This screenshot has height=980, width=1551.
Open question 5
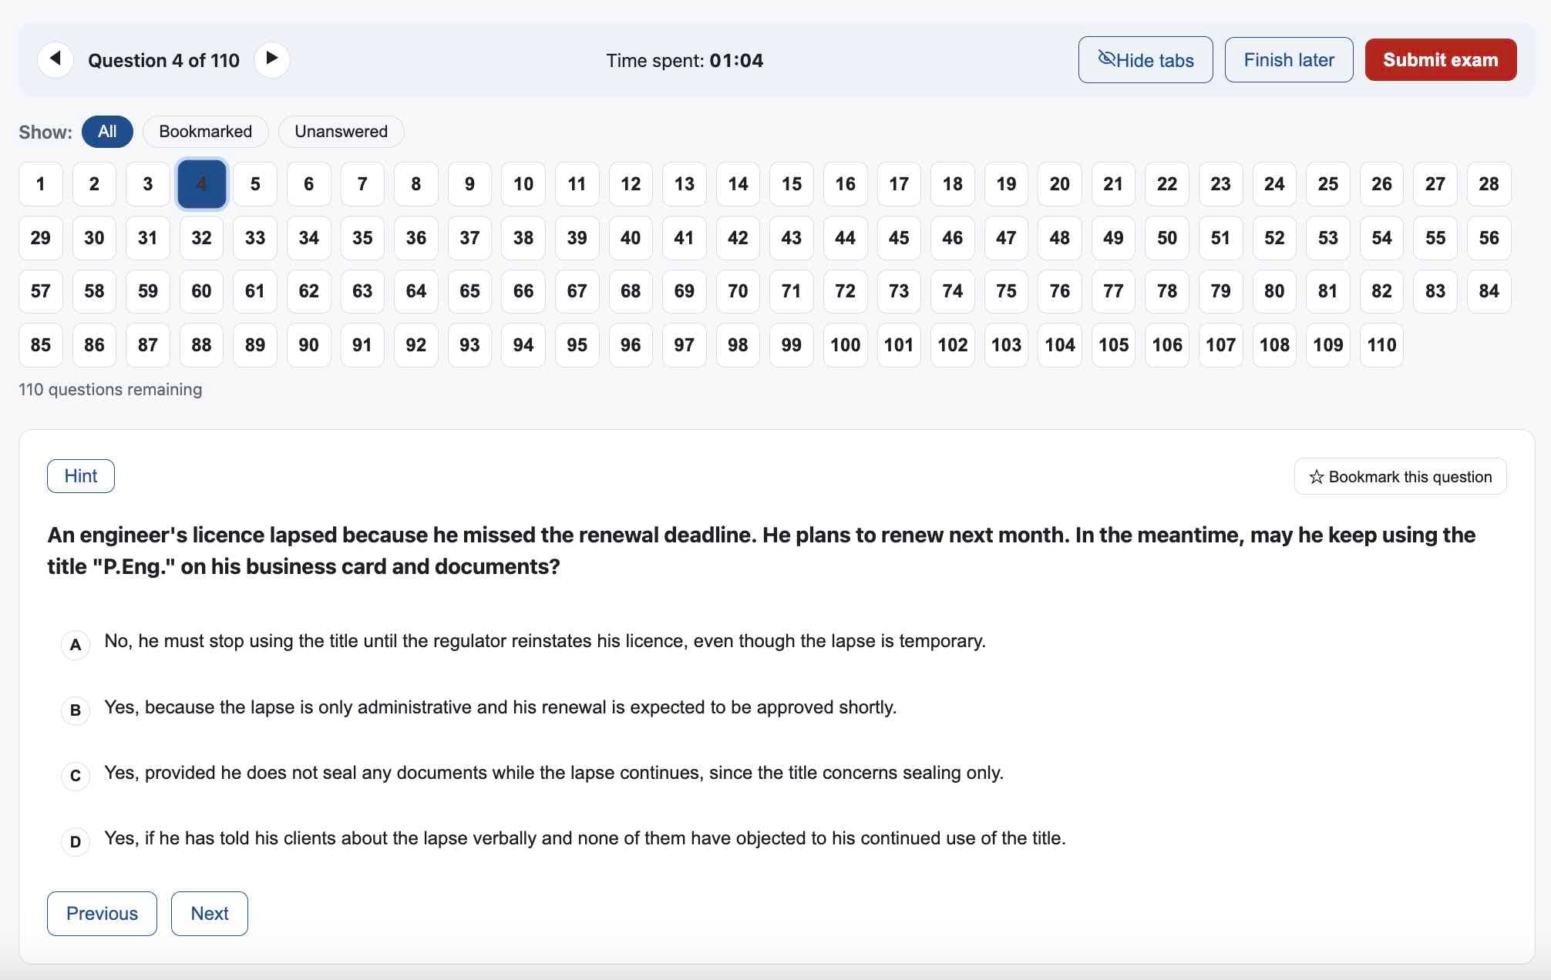pyautogui.click(x=255, y=184)
